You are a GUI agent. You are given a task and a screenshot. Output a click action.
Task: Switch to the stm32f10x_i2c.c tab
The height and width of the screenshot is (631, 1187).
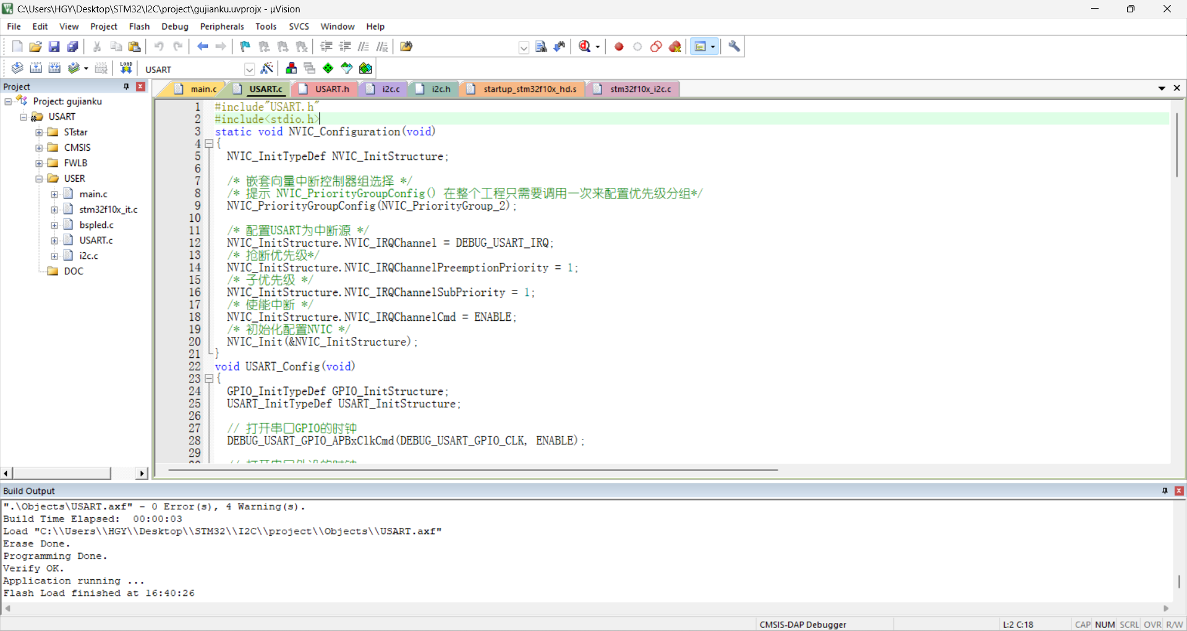pyautogui.click(x=634, y=89)
